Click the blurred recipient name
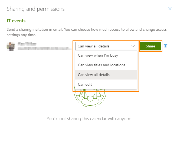The height and width of the screenshot is (145, 177). point(27,44)
